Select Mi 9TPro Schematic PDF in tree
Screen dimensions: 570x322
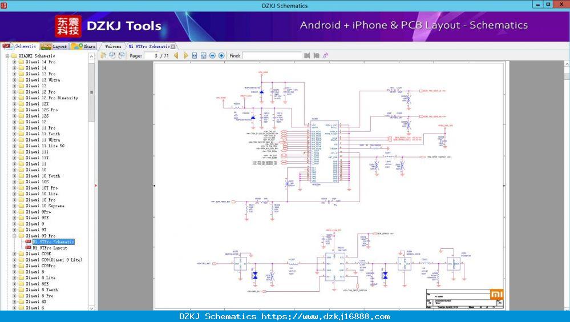pyautogui.click(x=53, y=242)
